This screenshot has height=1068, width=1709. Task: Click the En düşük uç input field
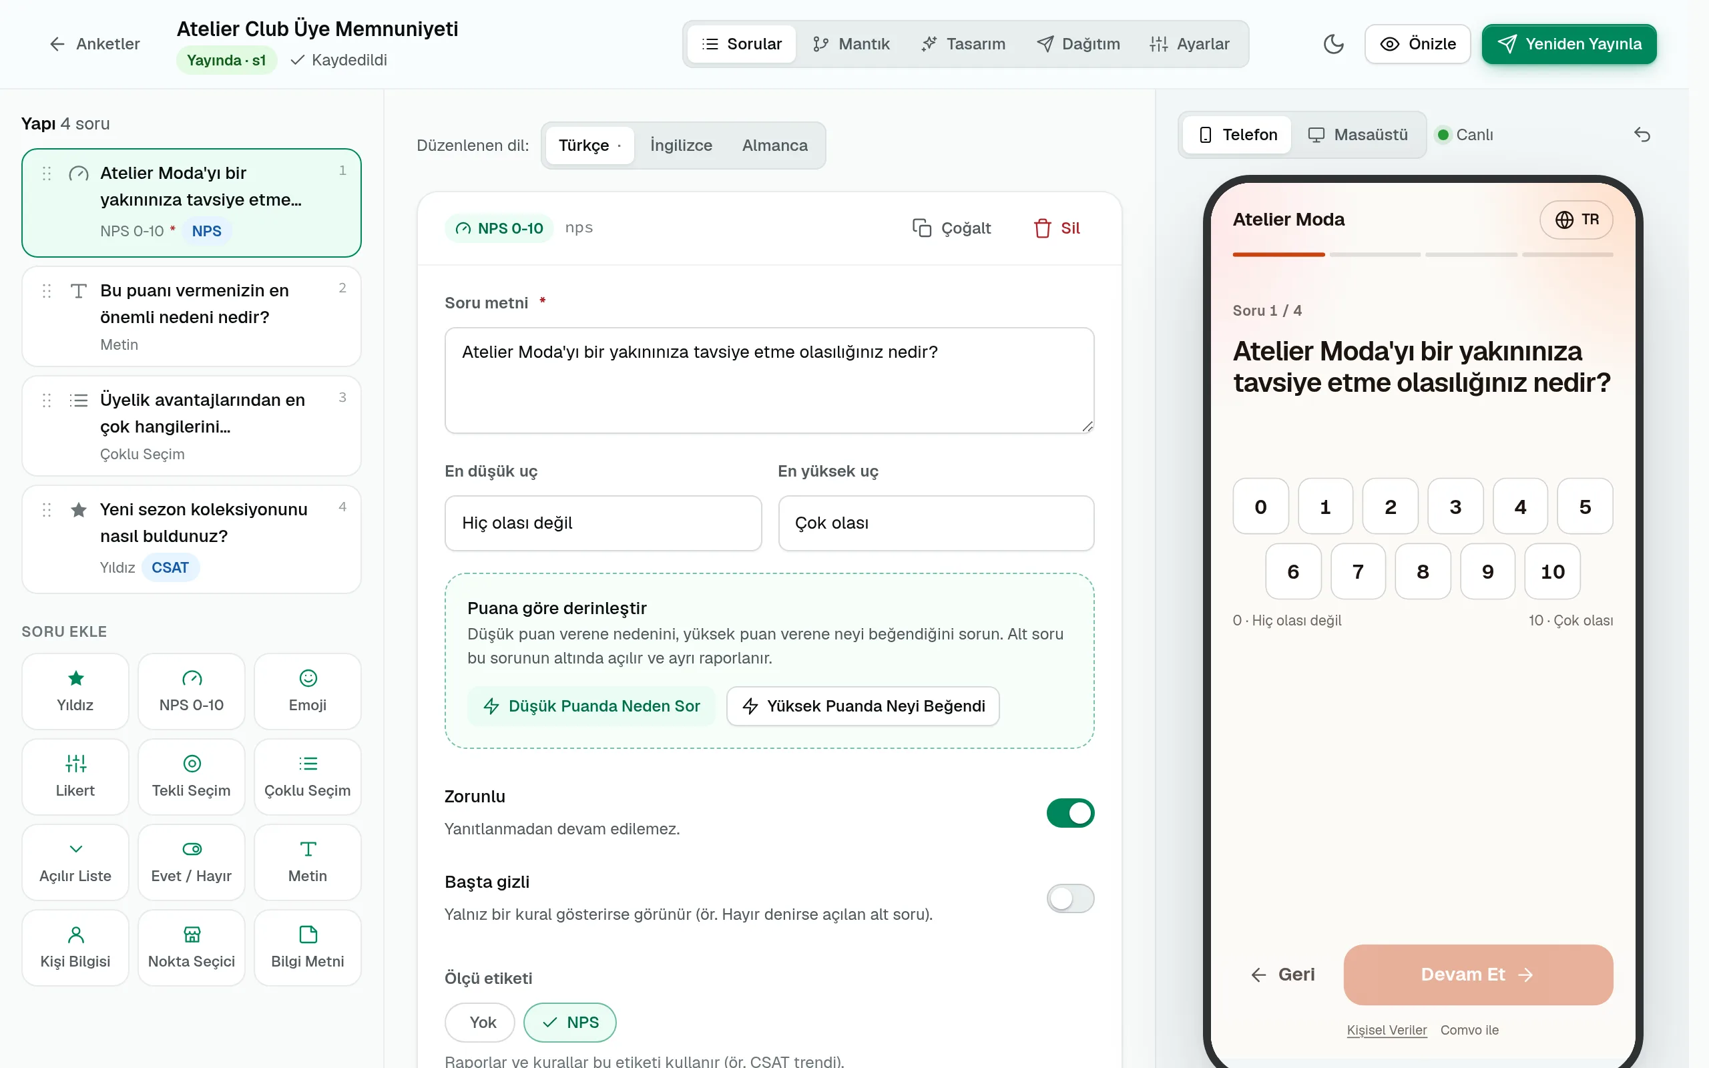point(603,523)
